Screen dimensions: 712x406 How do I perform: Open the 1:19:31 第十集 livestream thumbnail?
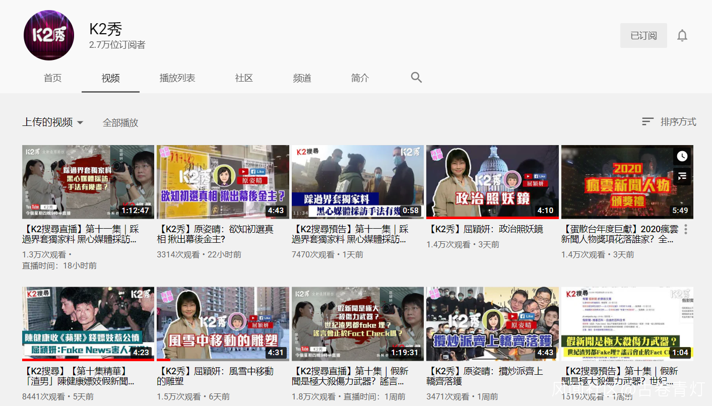pos(358,324)
